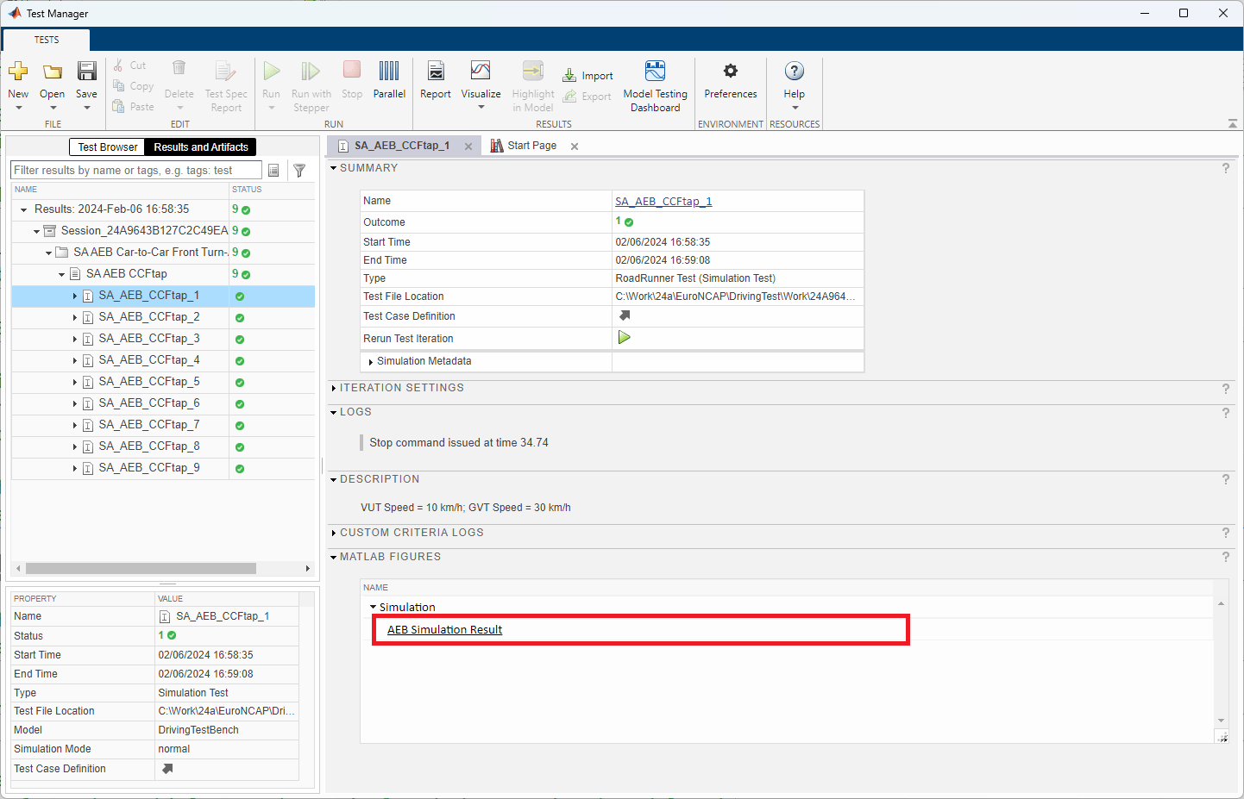The height and width of the screenshot is (799, 1244).
Task: Switch to the Start Page tab
Action: point(531,146)
